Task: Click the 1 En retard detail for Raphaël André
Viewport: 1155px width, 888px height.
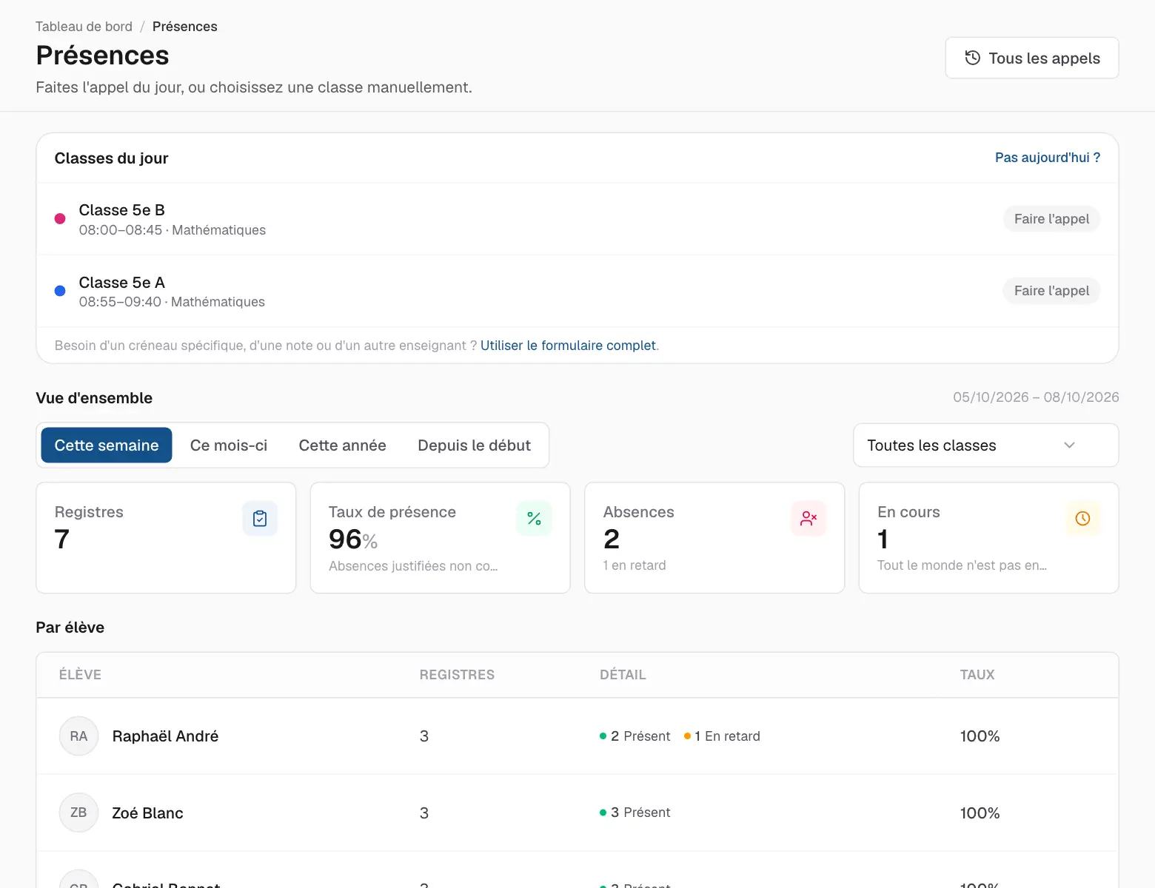Action: 723,736
